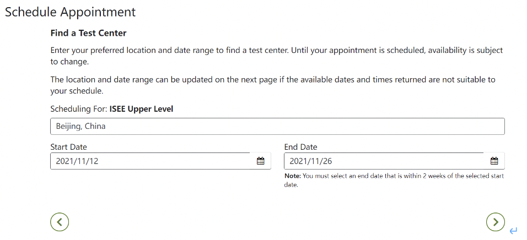Click the bold Note: label

point(292,176)
